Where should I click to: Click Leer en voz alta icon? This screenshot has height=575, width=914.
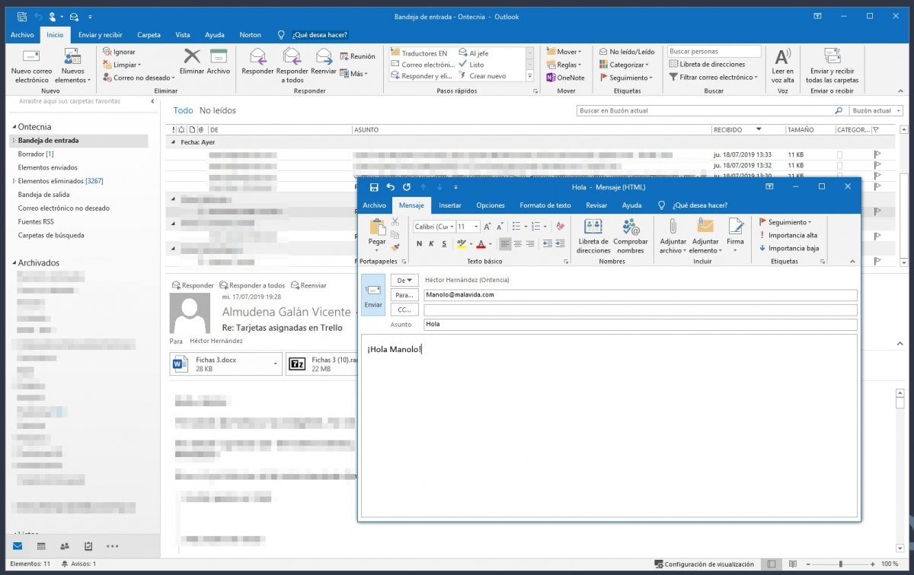[x=782, y=65]
